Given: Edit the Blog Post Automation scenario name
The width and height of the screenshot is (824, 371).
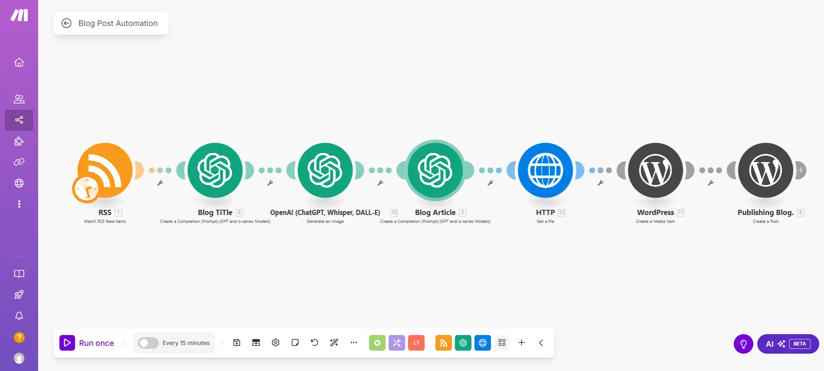Looking at the screenshot, I should click(x=118, y=23).
